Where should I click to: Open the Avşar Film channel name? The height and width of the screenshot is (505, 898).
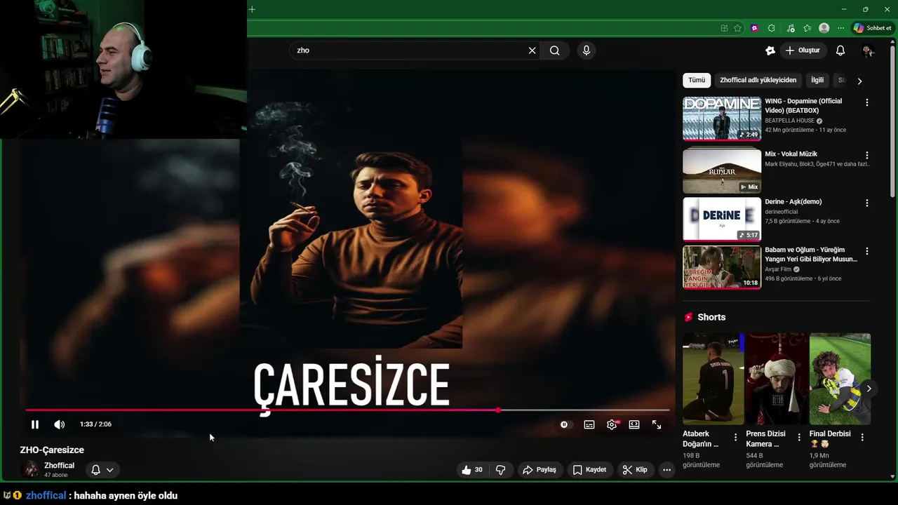pyautogui.click(x=778, y=269)
